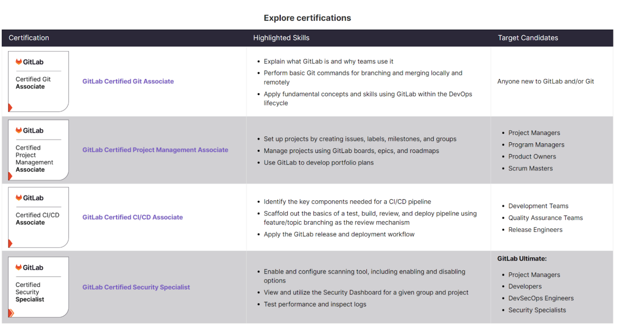Click orange arrow on Project Management badge
The height and width of the screenshot is (335, 617).
(x=10, y=176)
